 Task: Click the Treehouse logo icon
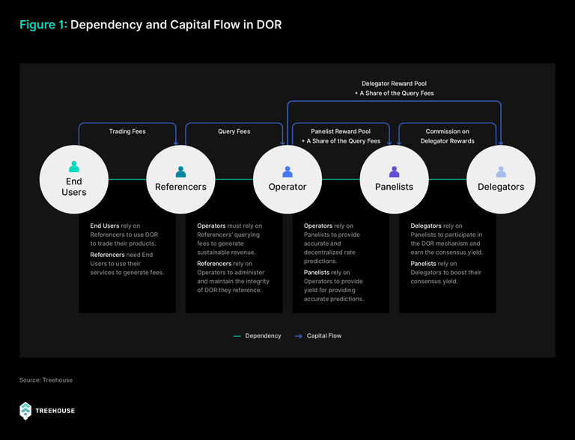25,411
